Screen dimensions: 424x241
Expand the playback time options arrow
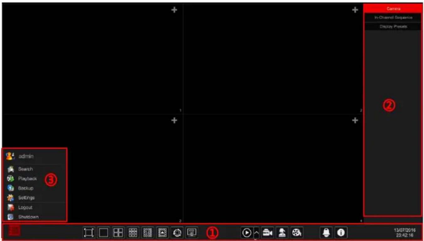[256, 233]
